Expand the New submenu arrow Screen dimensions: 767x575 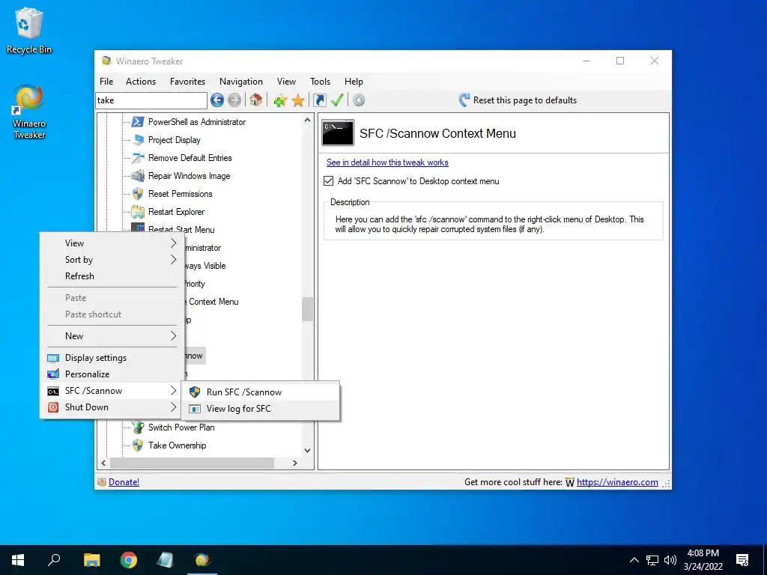[173, 336]
